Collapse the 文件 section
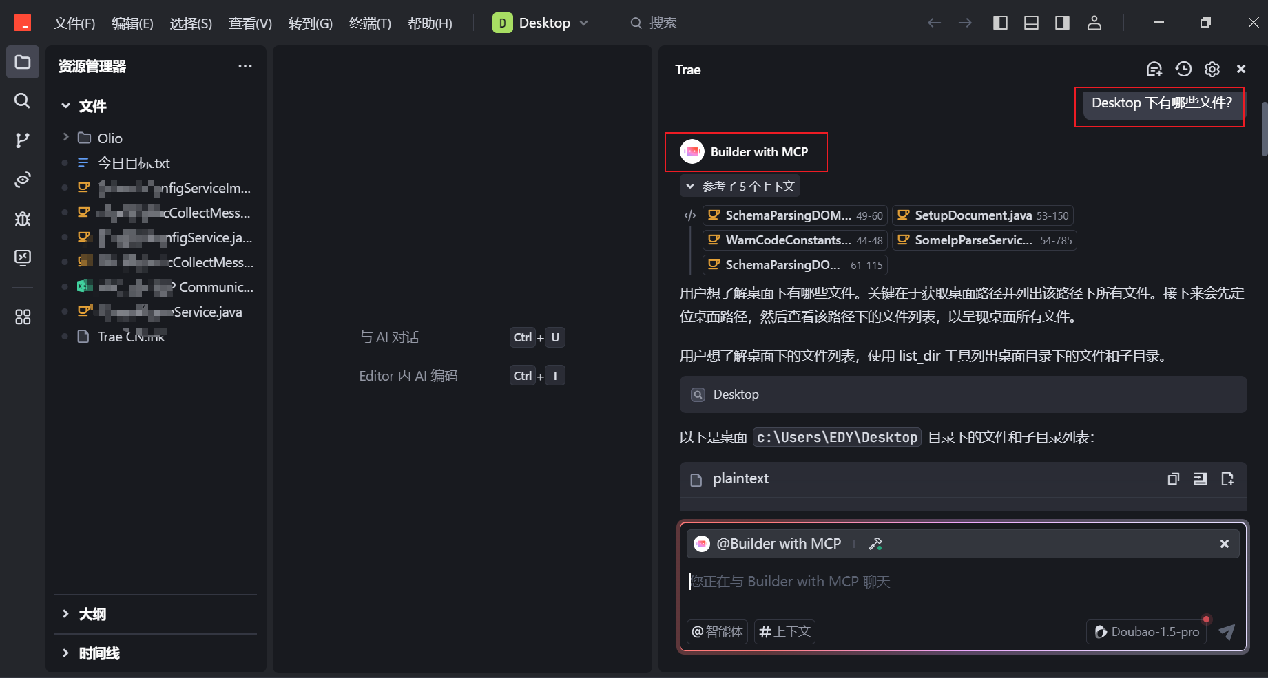Image resolution: width=1268 pixels, height=678 pixels. pos(65,106)
